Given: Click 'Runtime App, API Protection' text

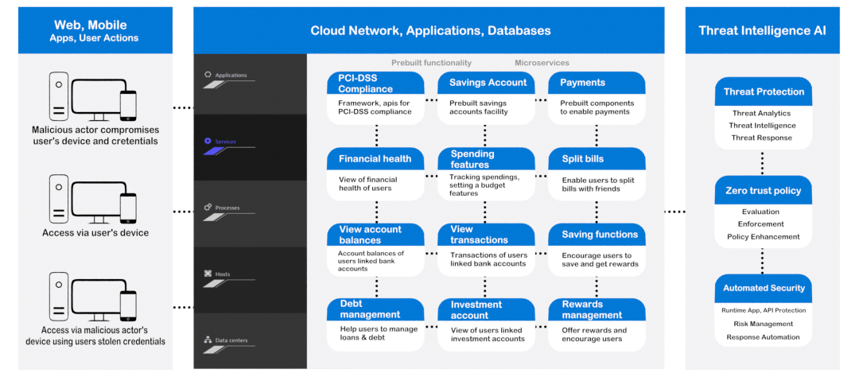Looking at the screenshot, I should pyautogui.click(x=763, y=310).
